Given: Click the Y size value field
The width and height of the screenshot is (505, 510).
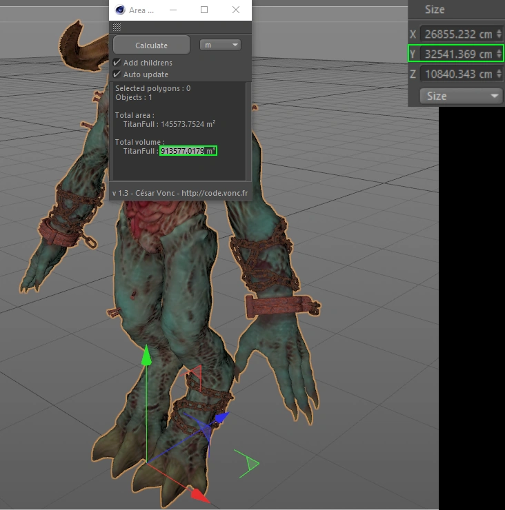Looking at the screenshot, I should (x=458, y=54).
